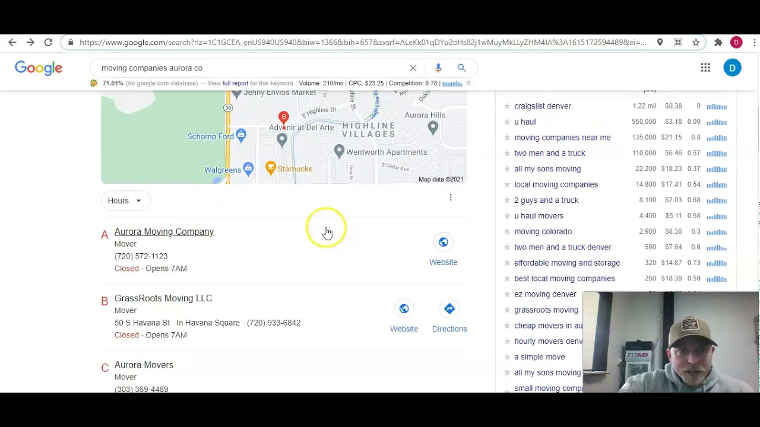Star the keyword 2 guys and a truck
760x427 pixels.
pyautogui.click(x=507, y=200)
